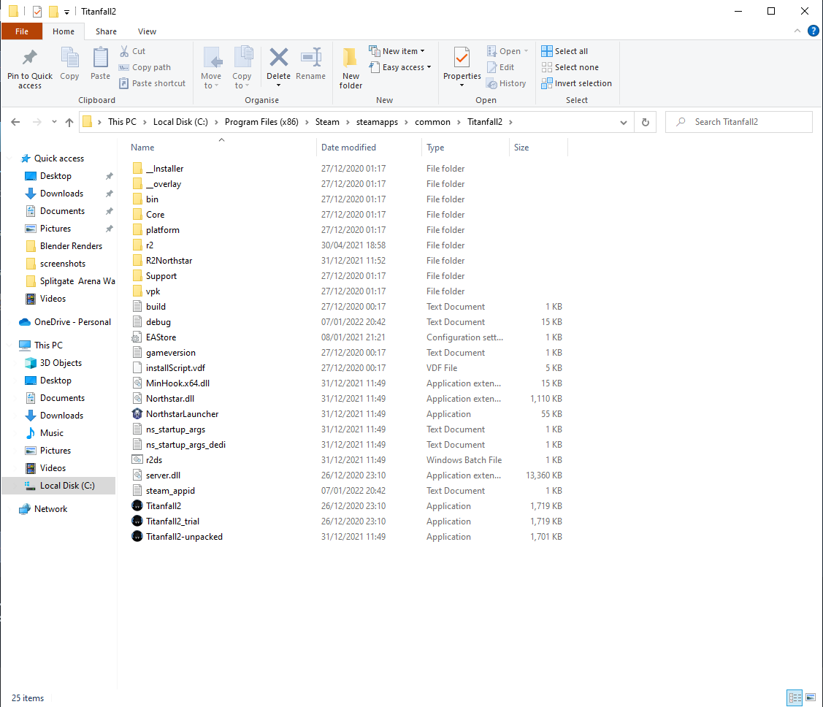The height and width of the screenshot is (707, 823).
Task: Click the Delete X icon
Action: 279,57
